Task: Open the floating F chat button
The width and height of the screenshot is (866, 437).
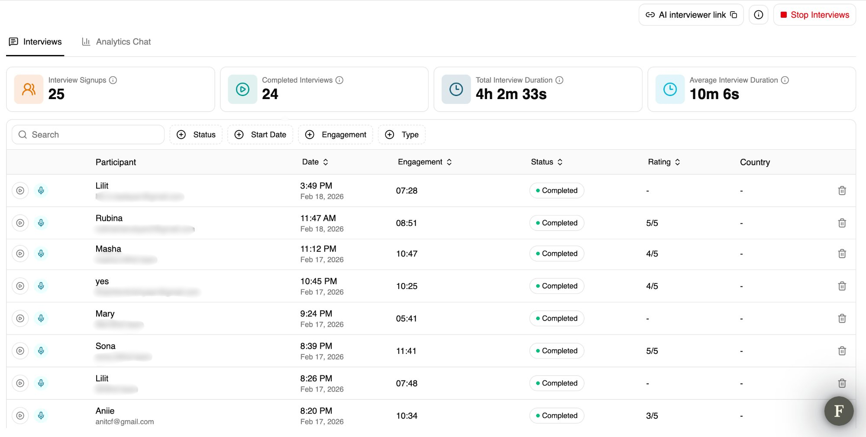Action: (x=839, y=411)
